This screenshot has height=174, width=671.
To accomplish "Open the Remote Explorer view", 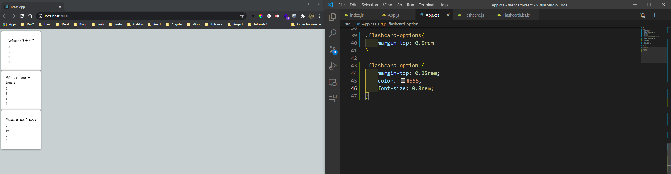I will (333, 82).
